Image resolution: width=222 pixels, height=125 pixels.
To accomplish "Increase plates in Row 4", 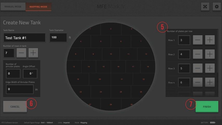I will point(210,82).
